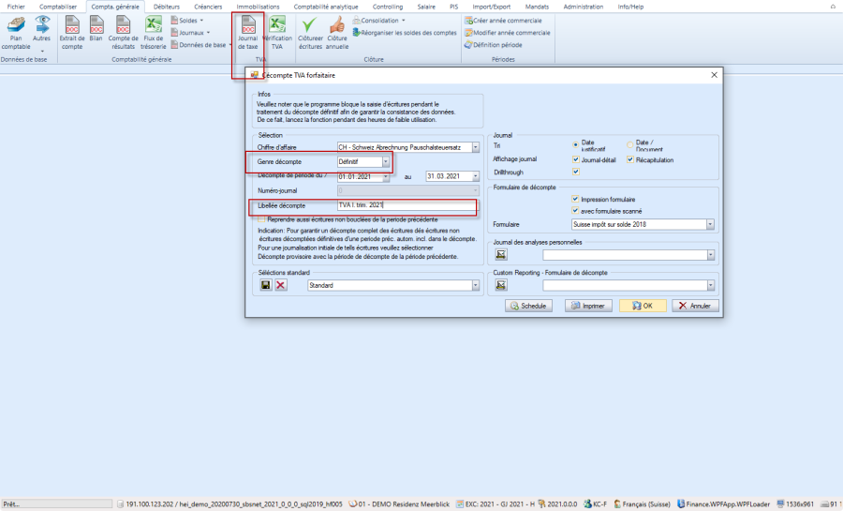The image size is (843, 511).
Task: Open Extrait de compte report
Action: coord(72,33)
